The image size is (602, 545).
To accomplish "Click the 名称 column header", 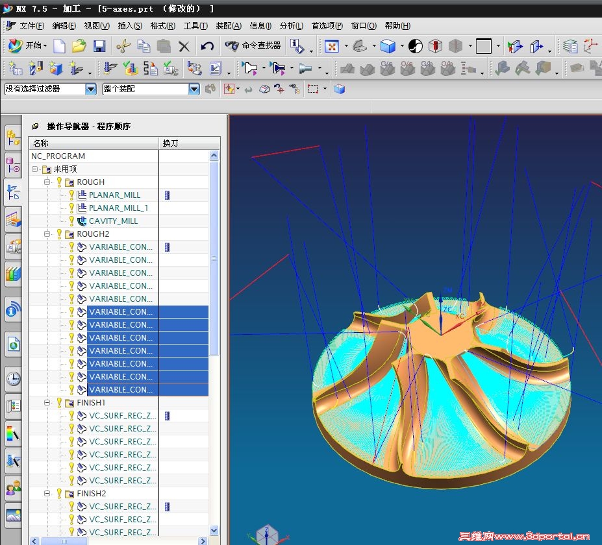I will click(94, 143).
